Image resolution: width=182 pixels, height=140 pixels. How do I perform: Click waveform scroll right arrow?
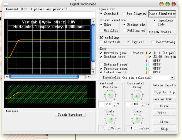89,77
